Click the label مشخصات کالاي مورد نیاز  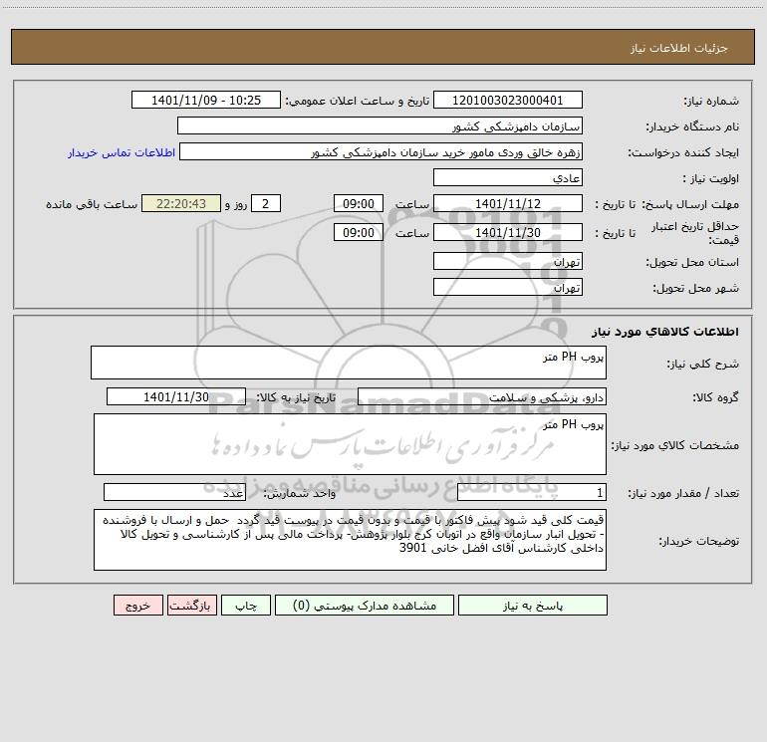(x=675, y=445)
